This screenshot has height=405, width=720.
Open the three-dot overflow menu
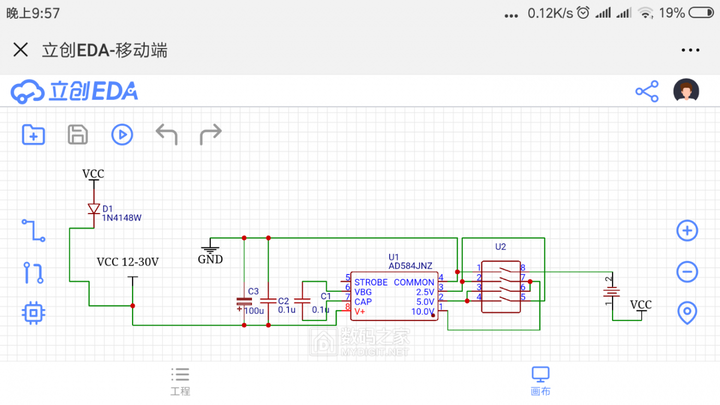690,50
